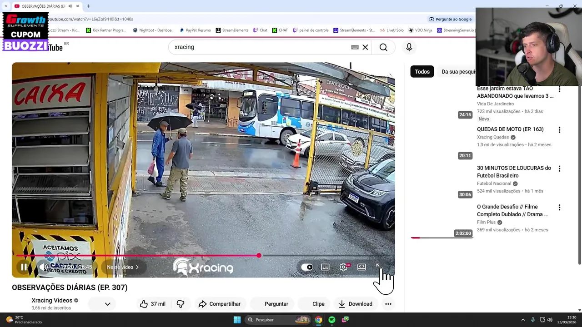Open options for 'O Grande Desafio' video
This screenshot has height=327, width=582.
pos(559,208)
